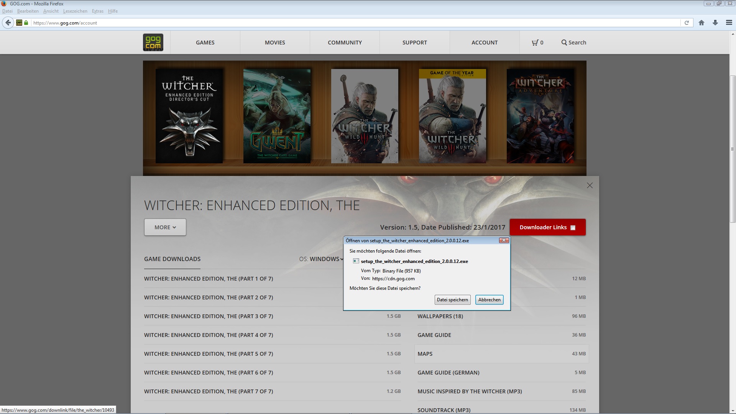The width and height of the screenshot is (736, 414).
Task: Download the MAPS extra
Action: click(501, 354)
